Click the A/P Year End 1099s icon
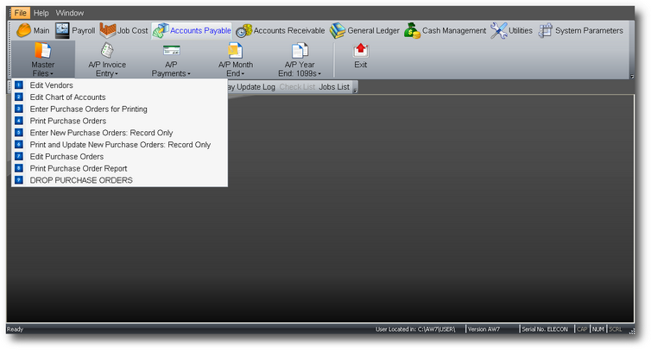 (x=300, y=51)
